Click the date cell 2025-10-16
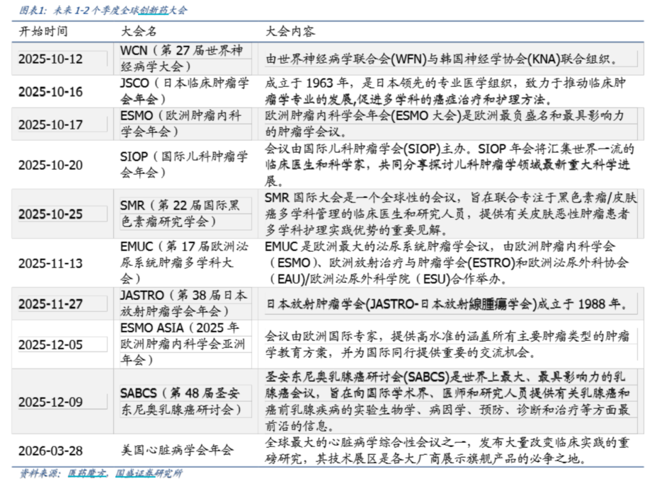Screen dimensions: 652x481 click(x=51, y=92)
